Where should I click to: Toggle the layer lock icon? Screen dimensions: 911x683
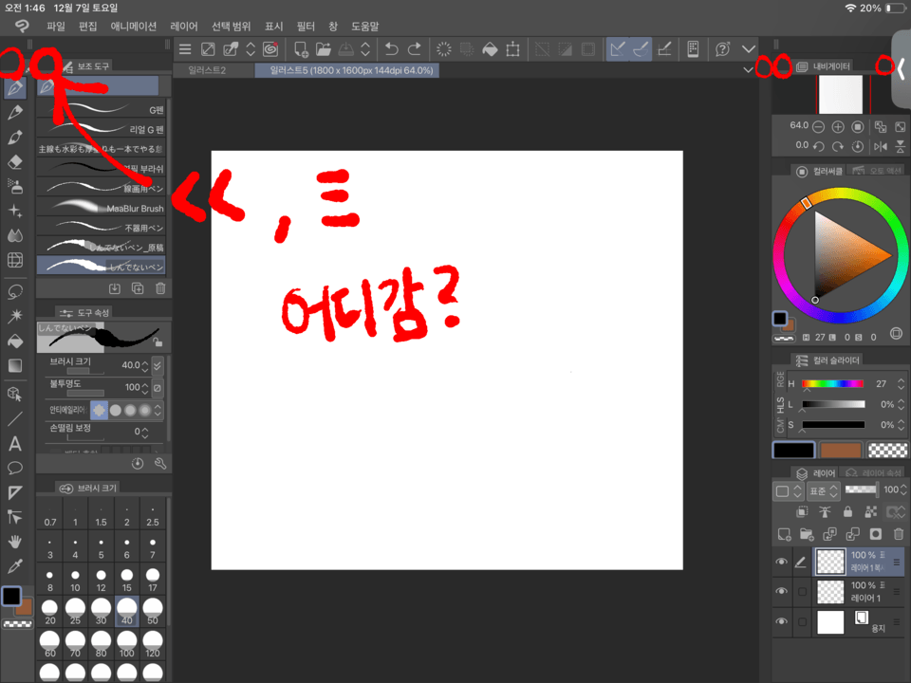[847, 511]
